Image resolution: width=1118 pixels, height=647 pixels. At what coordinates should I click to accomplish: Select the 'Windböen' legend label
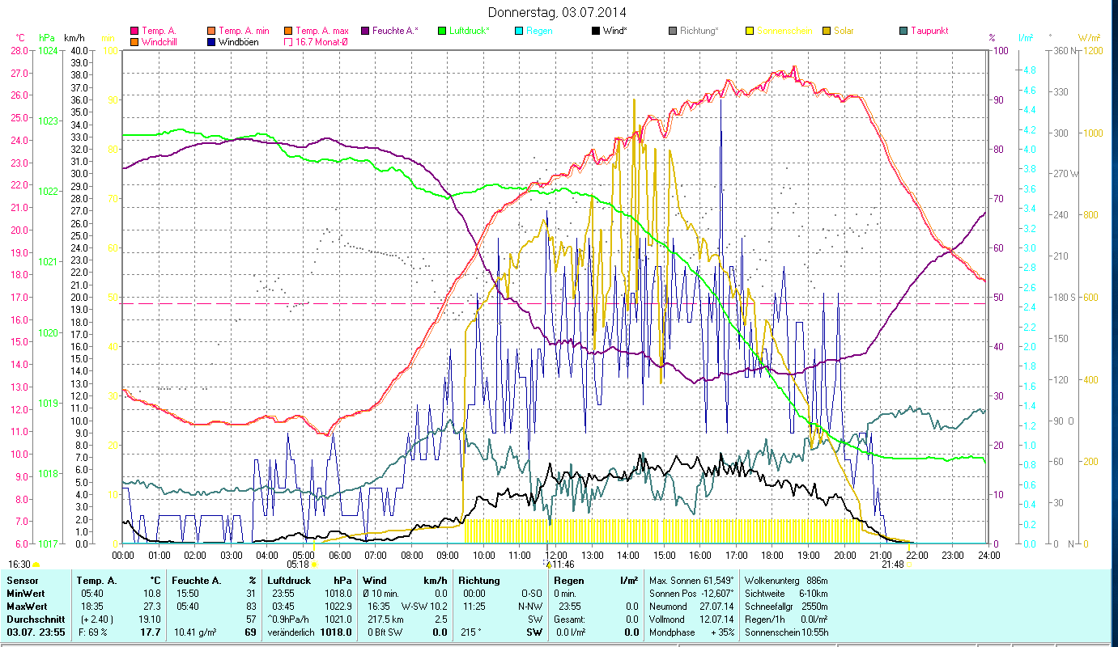[x=239, y=41]
